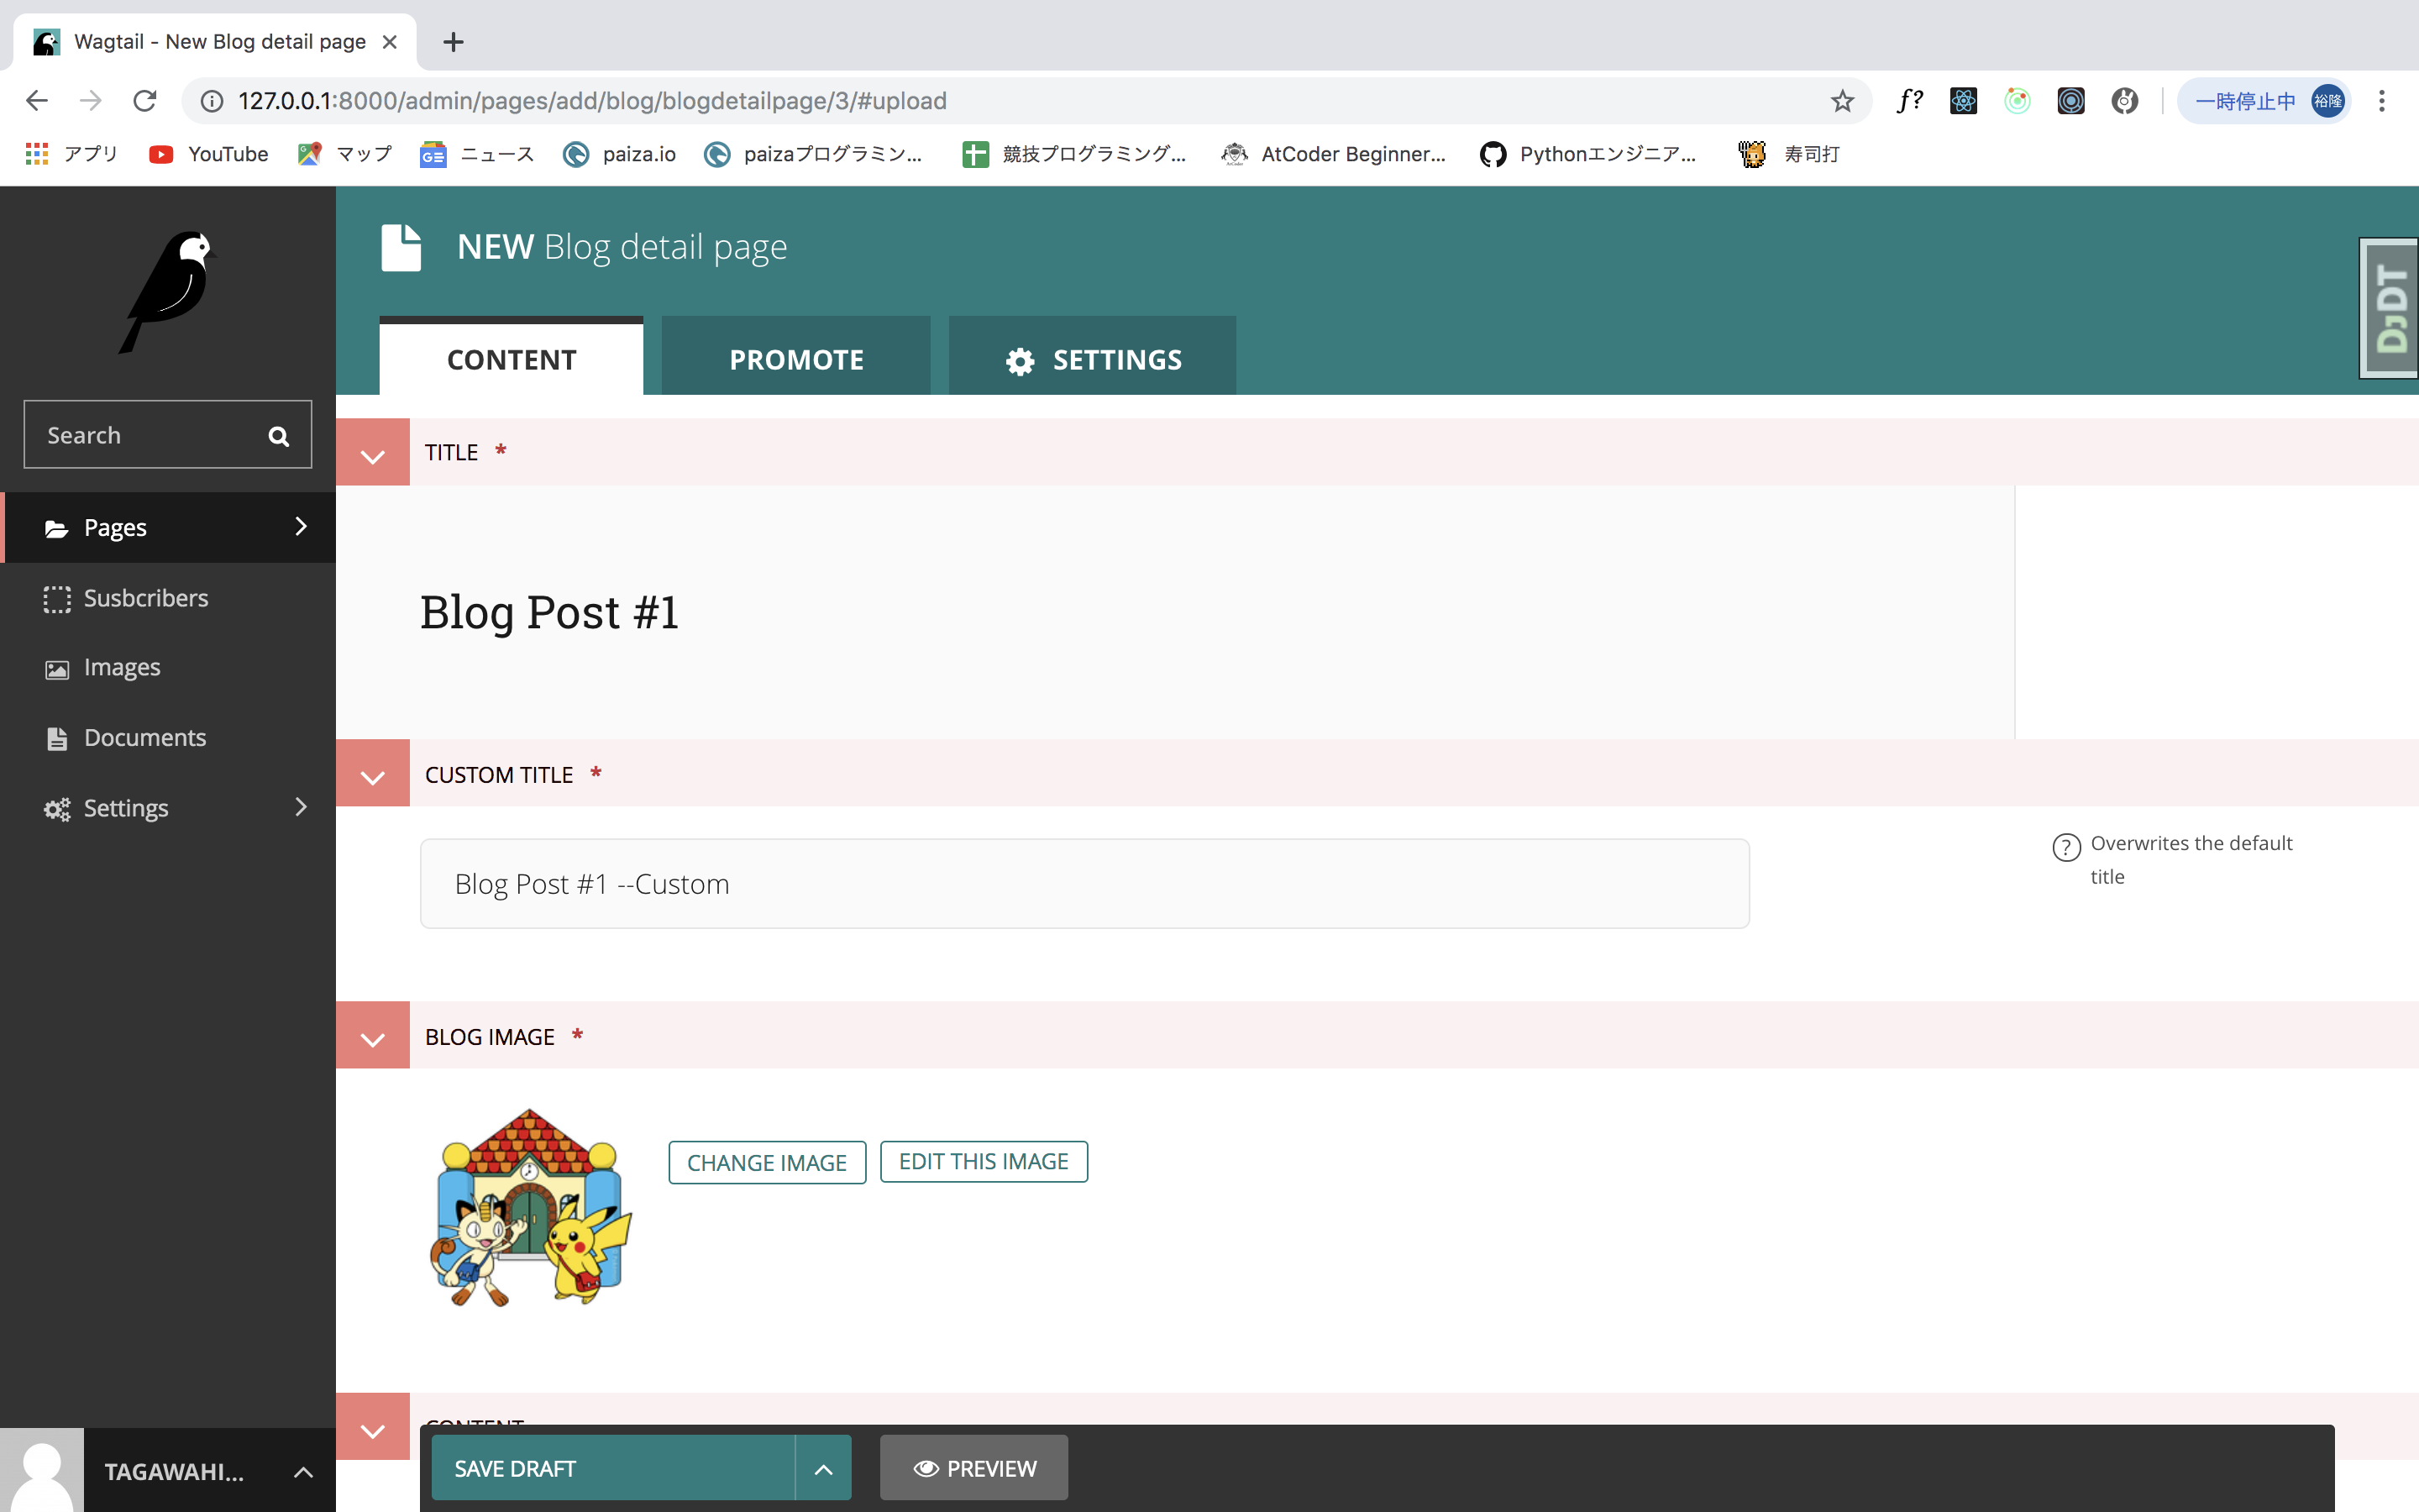The height and width of the screenshot is (1512, 2419).
Task: Open the Images sidebar icon
Action: click(57, 667)
